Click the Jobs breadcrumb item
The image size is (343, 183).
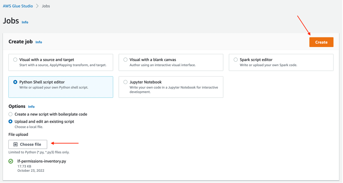[x=46, y=6]
